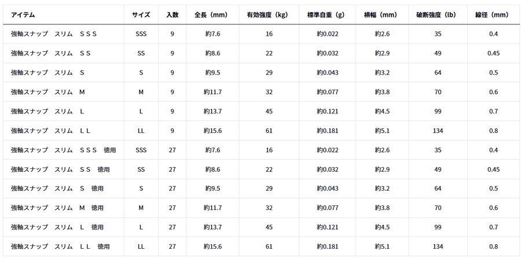Click the 約0.121 weight in the Ｌ 徳用 row

pos(327,227)
